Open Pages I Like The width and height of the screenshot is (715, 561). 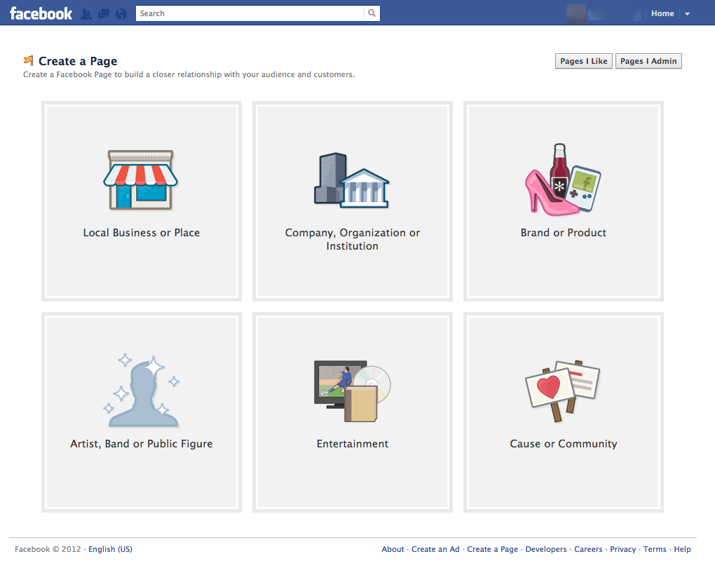(x=584, y=61)
